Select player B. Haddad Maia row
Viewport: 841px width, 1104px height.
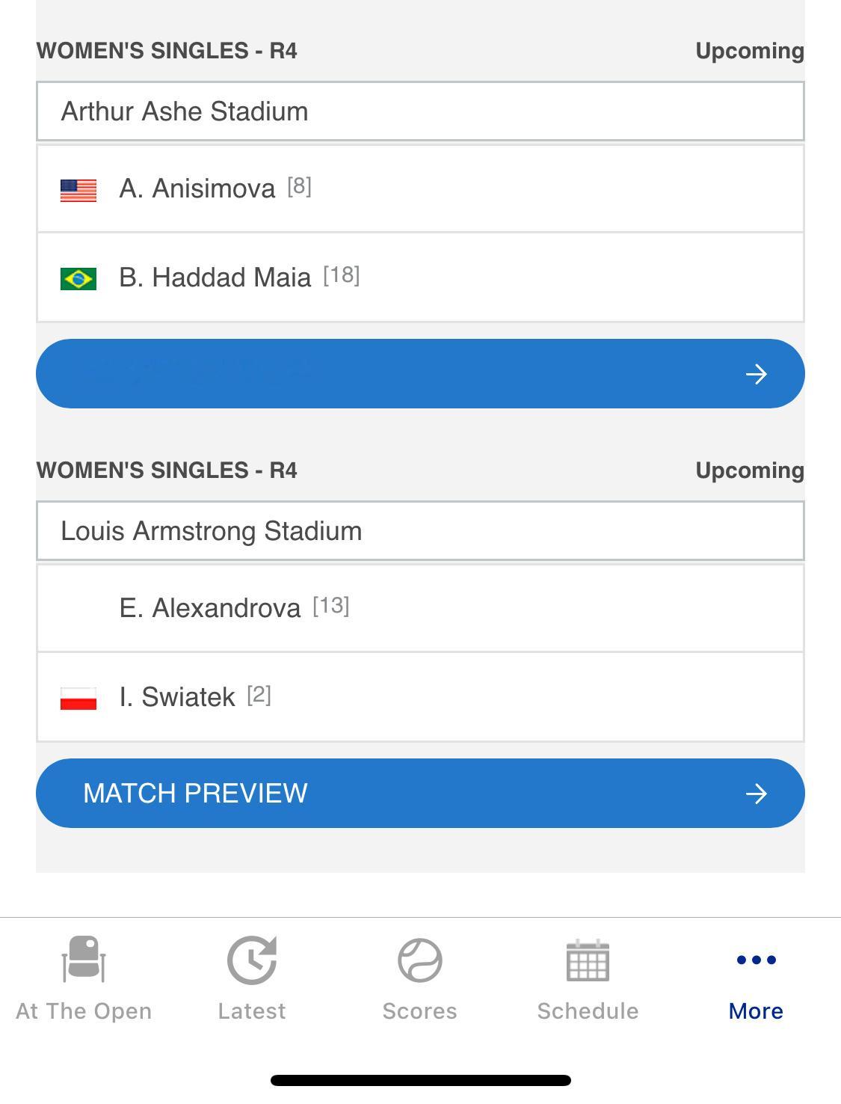[x=420, y=277]
